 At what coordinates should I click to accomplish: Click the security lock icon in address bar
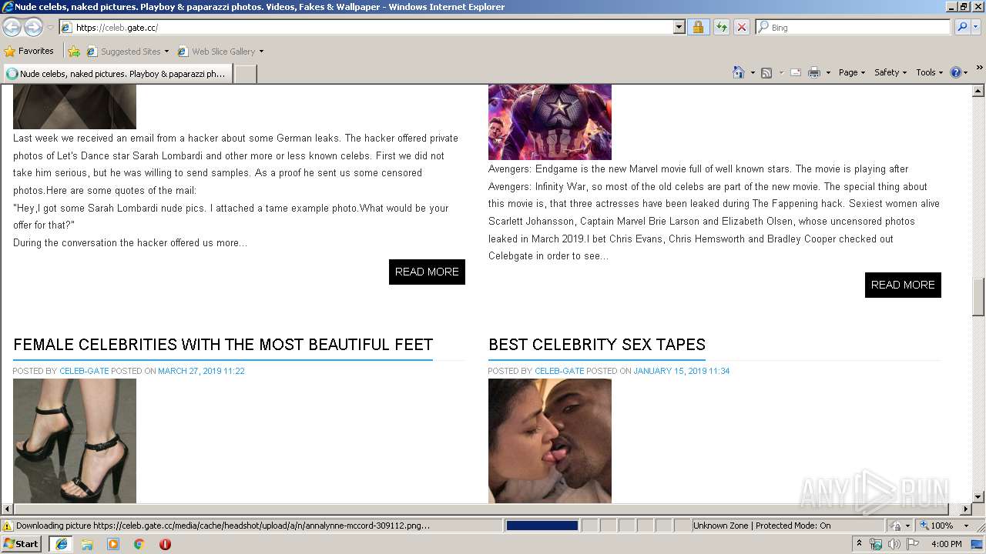(x=698, y=27)
